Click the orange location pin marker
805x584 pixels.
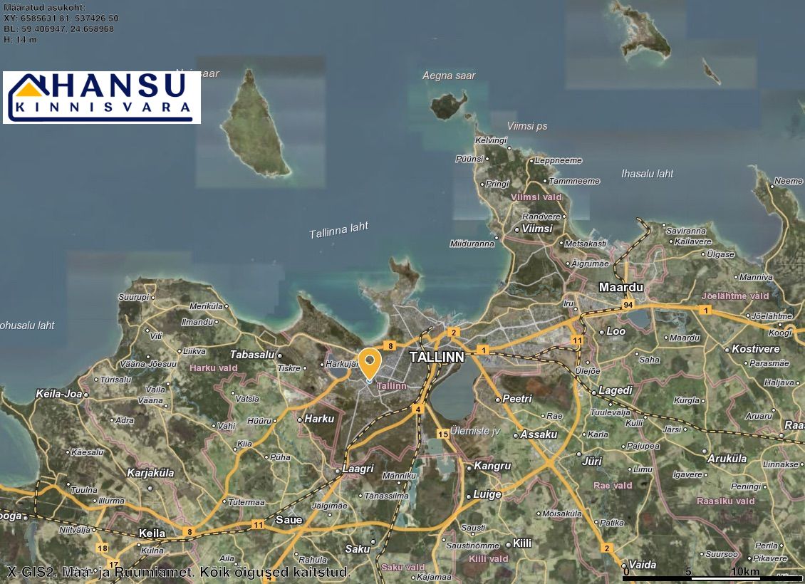coord(370,363)
